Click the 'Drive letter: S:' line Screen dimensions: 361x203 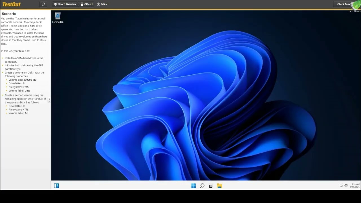17,106
